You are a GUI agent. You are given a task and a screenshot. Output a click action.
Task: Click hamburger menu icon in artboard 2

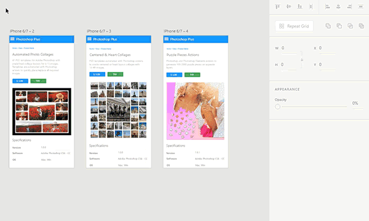pyautogui.click(x=12, y=39)
